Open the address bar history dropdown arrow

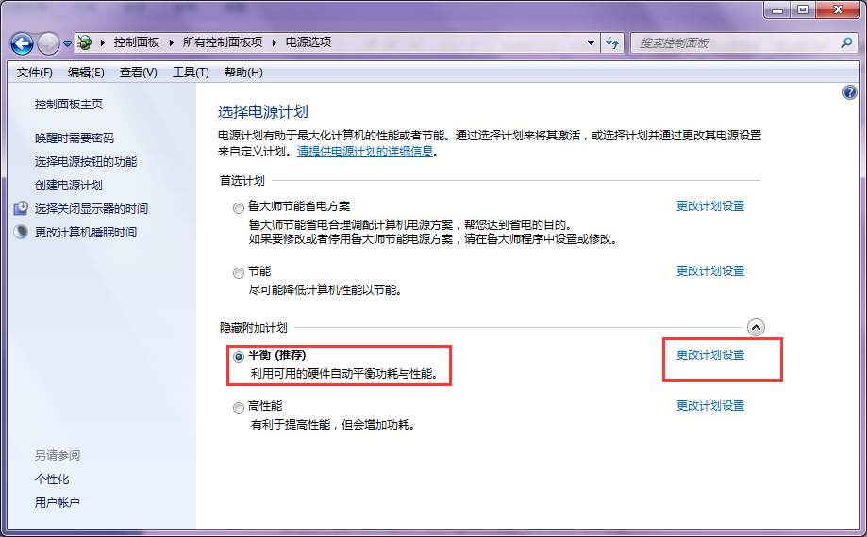tap(592, 43)
